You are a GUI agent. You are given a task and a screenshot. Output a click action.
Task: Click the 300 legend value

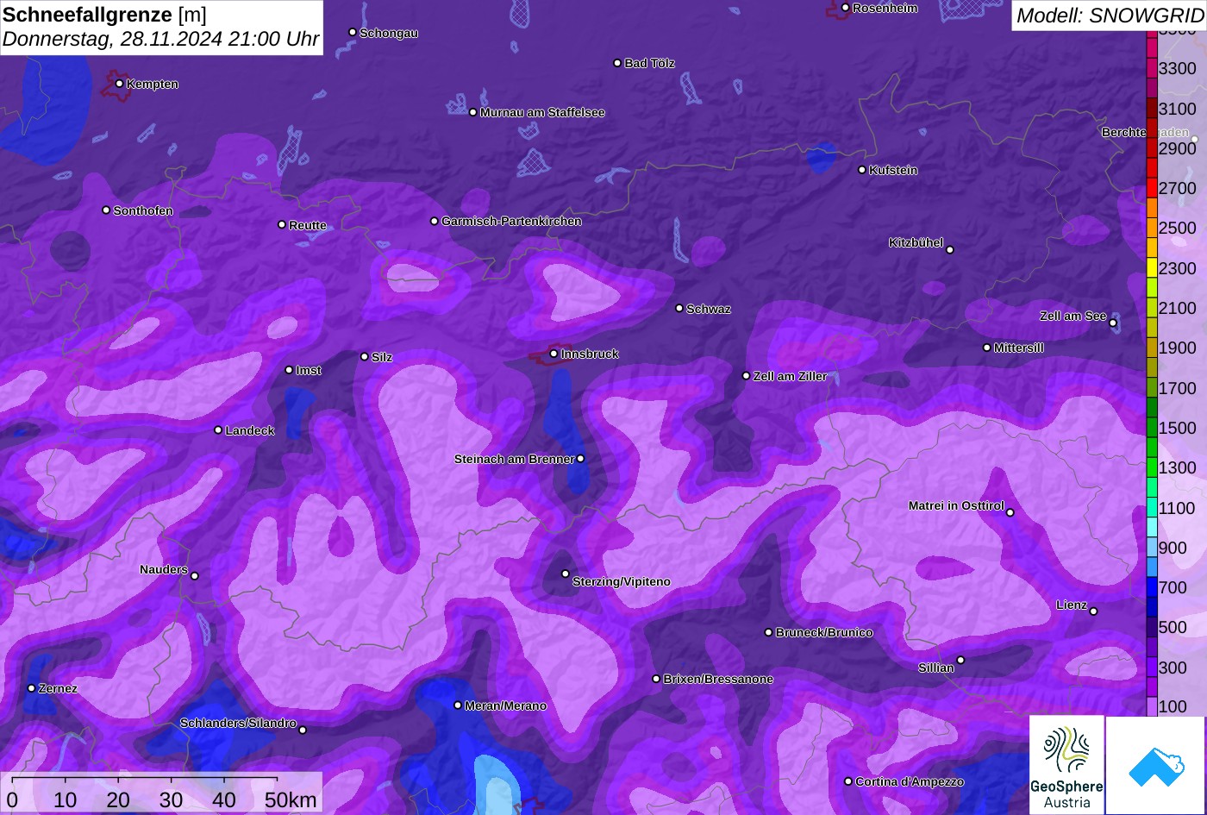click(1173, 668)
